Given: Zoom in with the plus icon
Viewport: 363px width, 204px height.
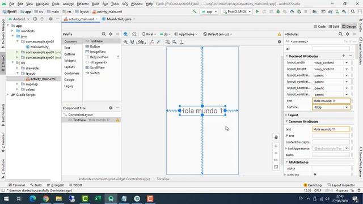Looking at the screenshot, I should (x=276, y=146).
